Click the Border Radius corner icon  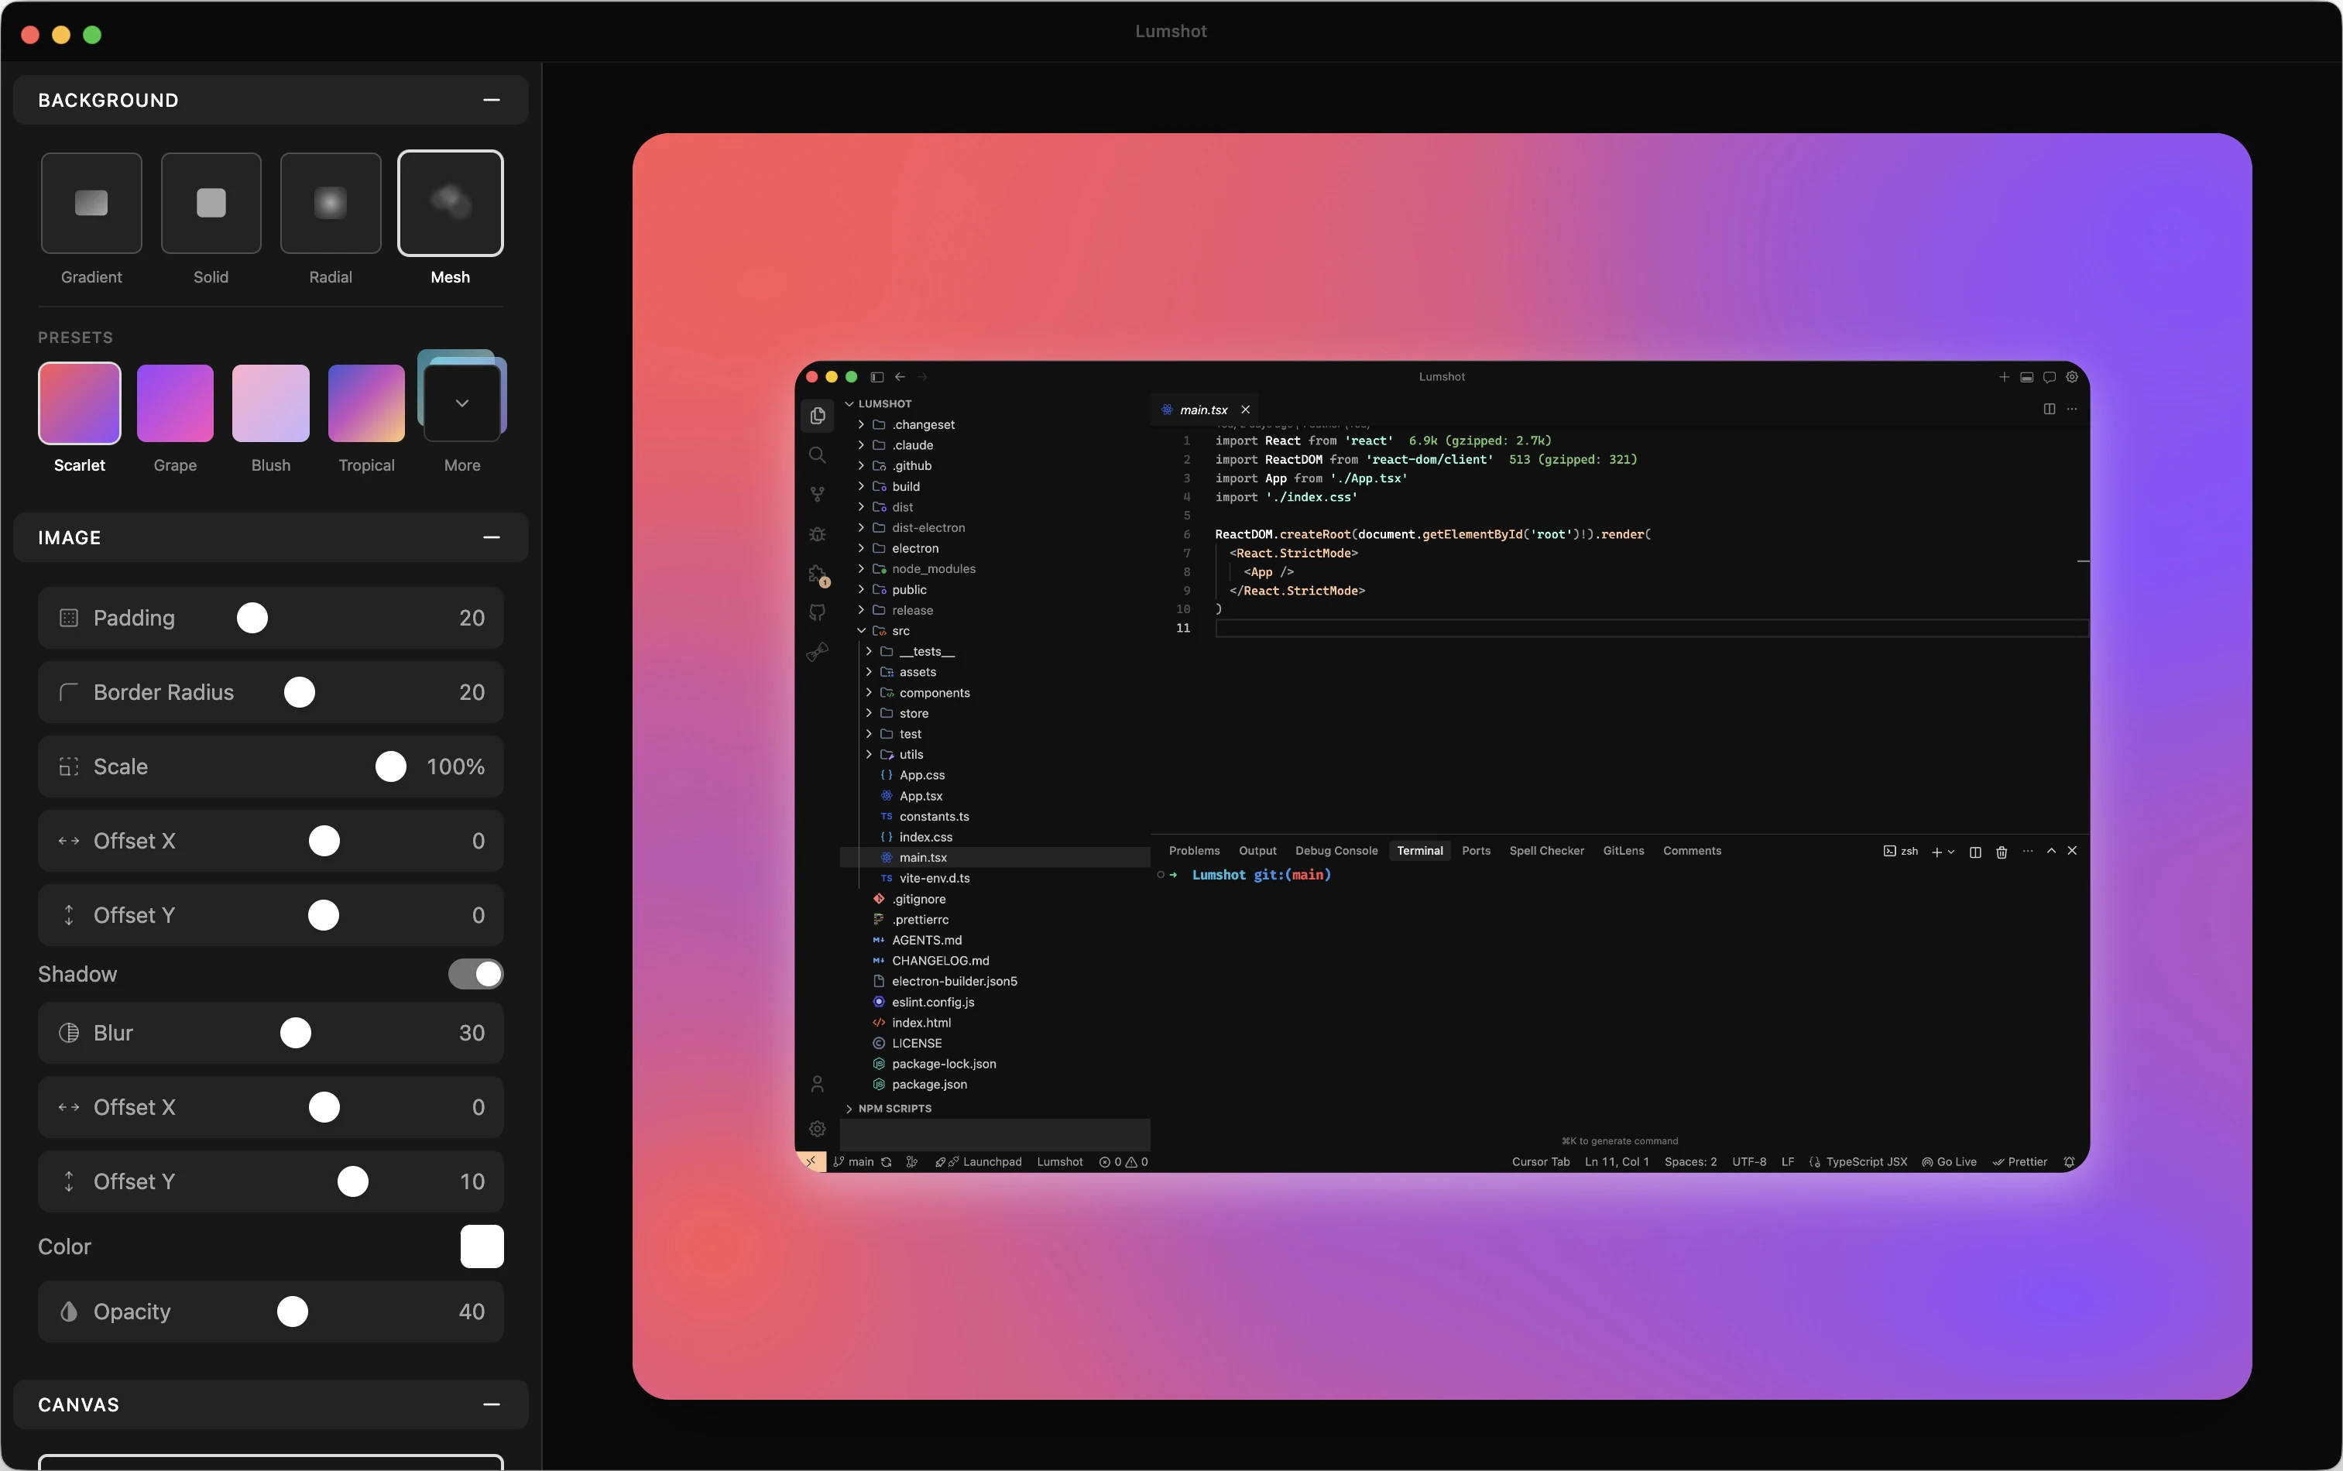pos(69,693)
